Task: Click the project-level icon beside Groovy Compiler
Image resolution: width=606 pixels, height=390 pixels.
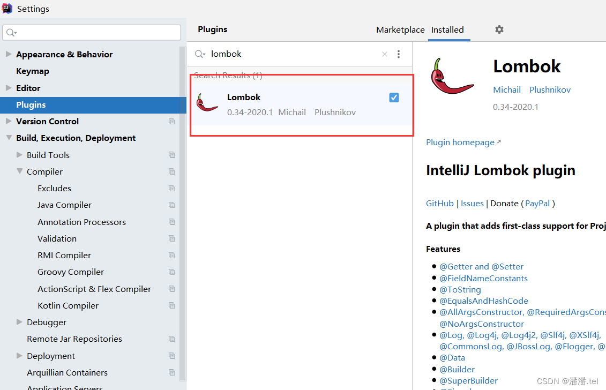Action: pos(171,272)
